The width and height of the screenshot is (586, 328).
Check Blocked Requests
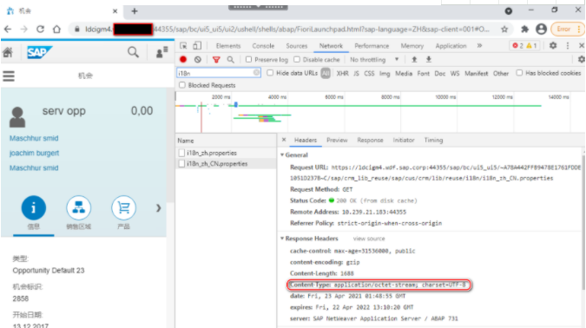[182, 85]
